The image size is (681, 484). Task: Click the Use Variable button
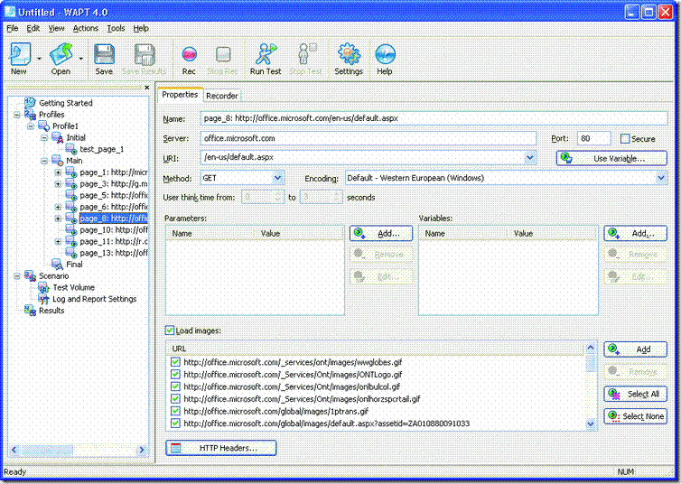(611, 158)
